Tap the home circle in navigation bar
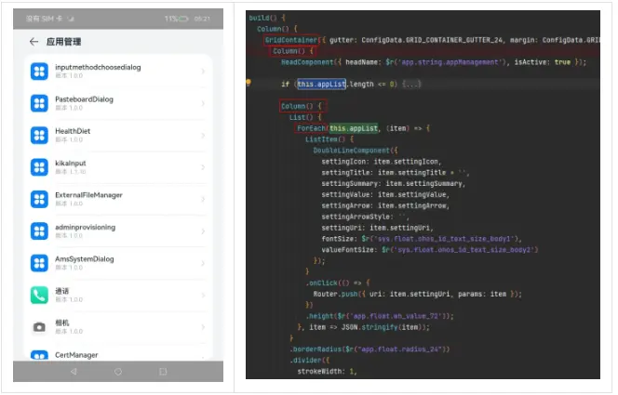Viewport: 618px width, 395px height. coord(118,373)
